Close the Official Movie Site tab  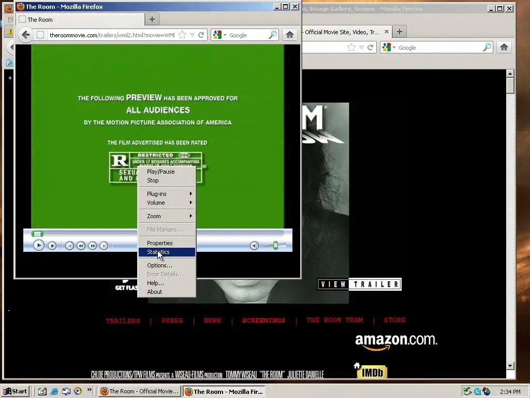[386, 32]
